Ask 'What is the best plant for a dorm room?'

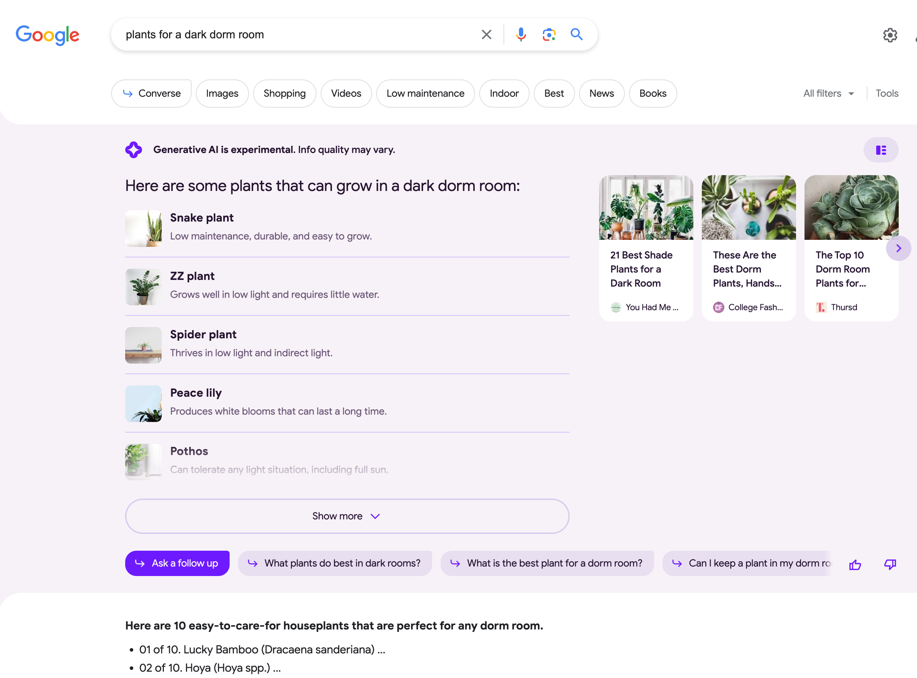[x=547, y=563]
